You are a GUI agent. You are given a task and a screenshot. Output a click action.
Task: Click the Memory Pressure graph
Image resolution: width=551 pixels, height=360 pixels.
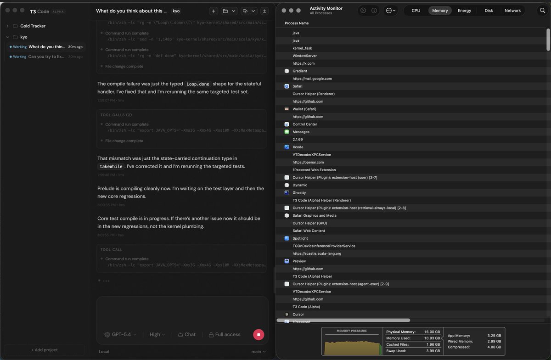coord(352,344)
